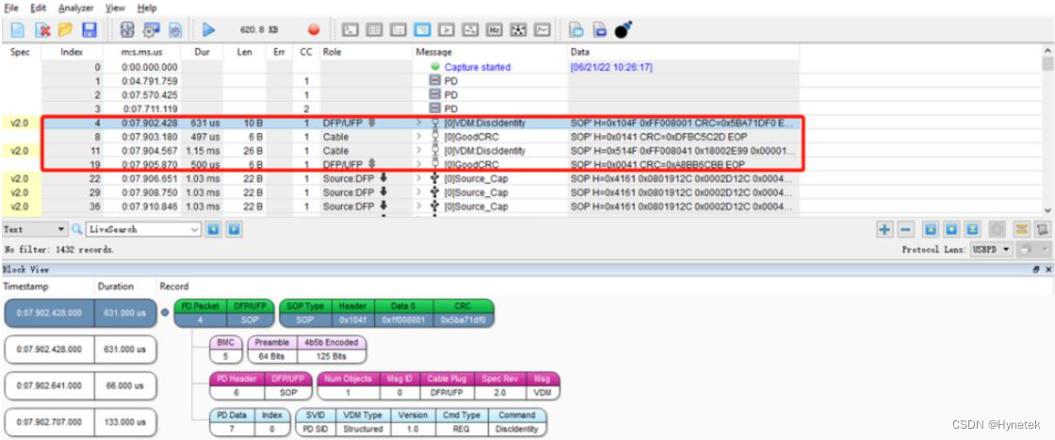Image resolution: width=1055 pixels, height=440 pixels.
Task: Click the table scrollbar down arrow
Action: pos(1047,211)
